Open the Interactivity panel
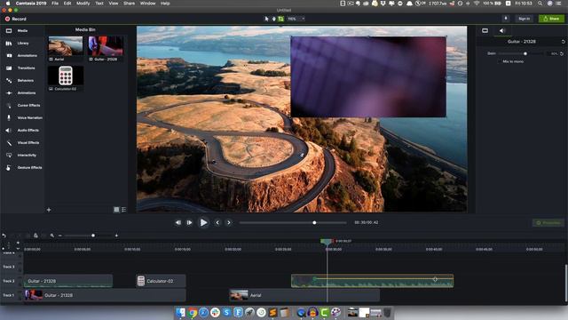The height and width of the screenshot is (320, 568). [x=21, y=155]
